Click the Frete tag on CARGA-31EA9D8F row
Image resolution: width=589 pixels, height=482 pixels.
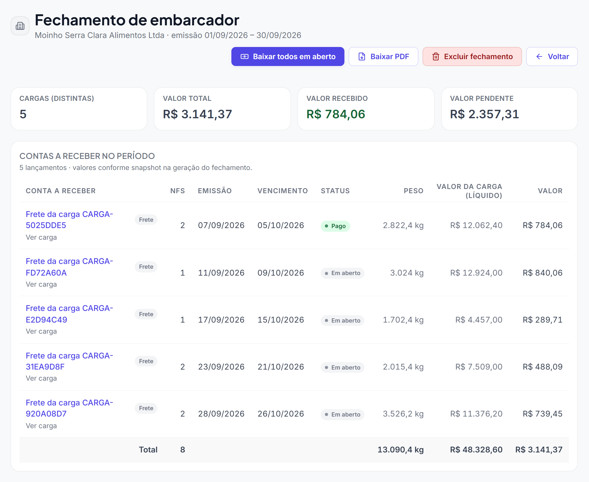pyautogui.click(x=146, y=361)
